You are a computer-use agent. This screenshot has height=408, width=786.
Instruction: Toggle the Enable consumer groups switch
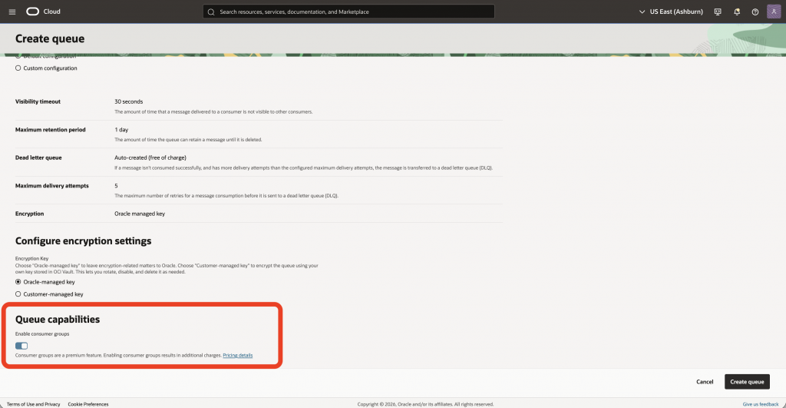point(21,346)
